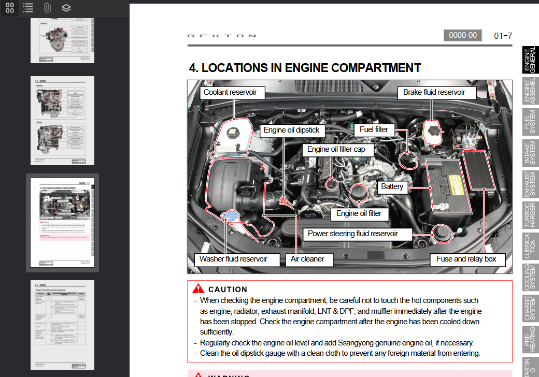539x377 pixels.
Task: Click the Battery label
Action: coord(392,187)
